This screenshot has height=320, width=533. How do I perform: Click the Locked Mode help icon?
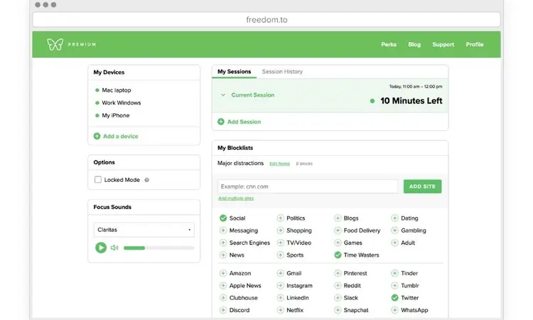[x=147, y=180]
